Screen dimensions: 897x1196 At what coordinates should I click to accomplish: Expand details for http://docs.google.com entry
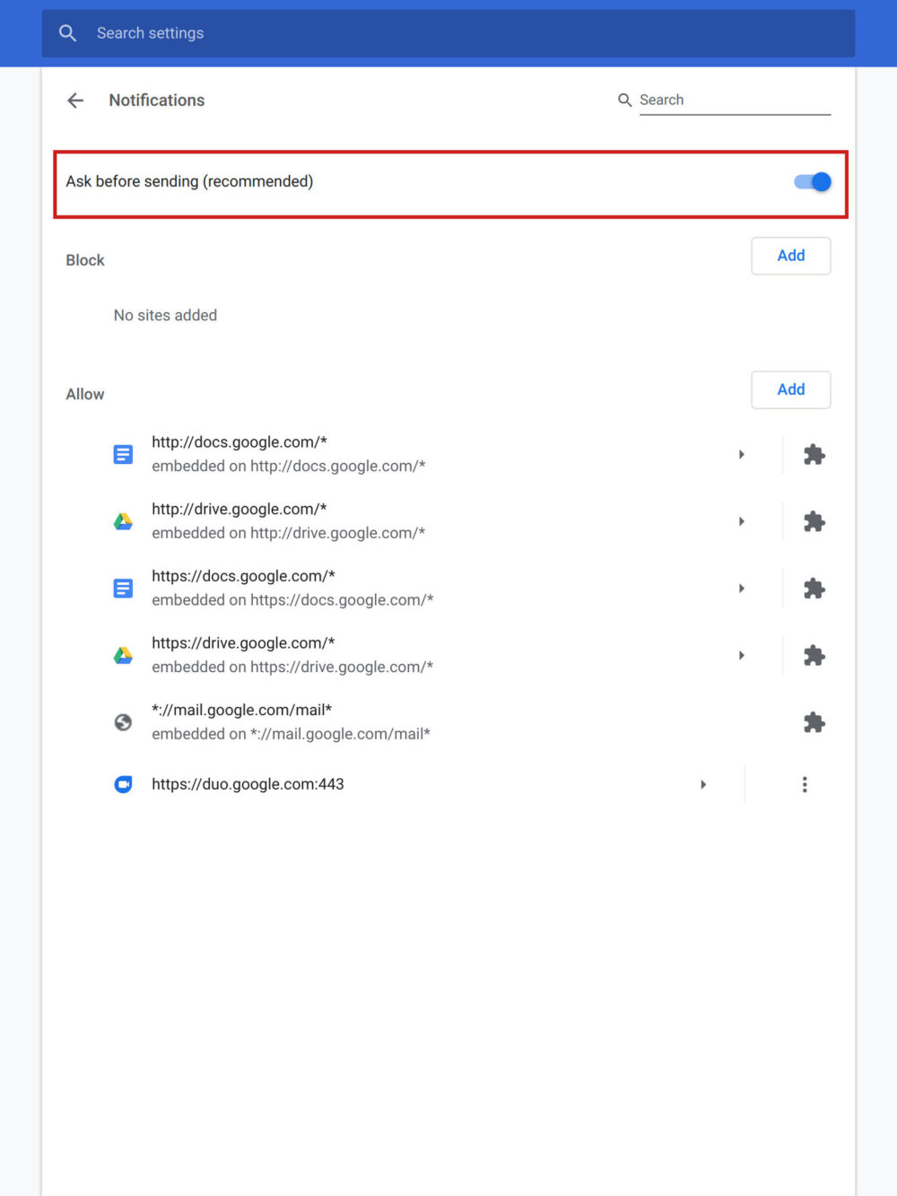741,454
